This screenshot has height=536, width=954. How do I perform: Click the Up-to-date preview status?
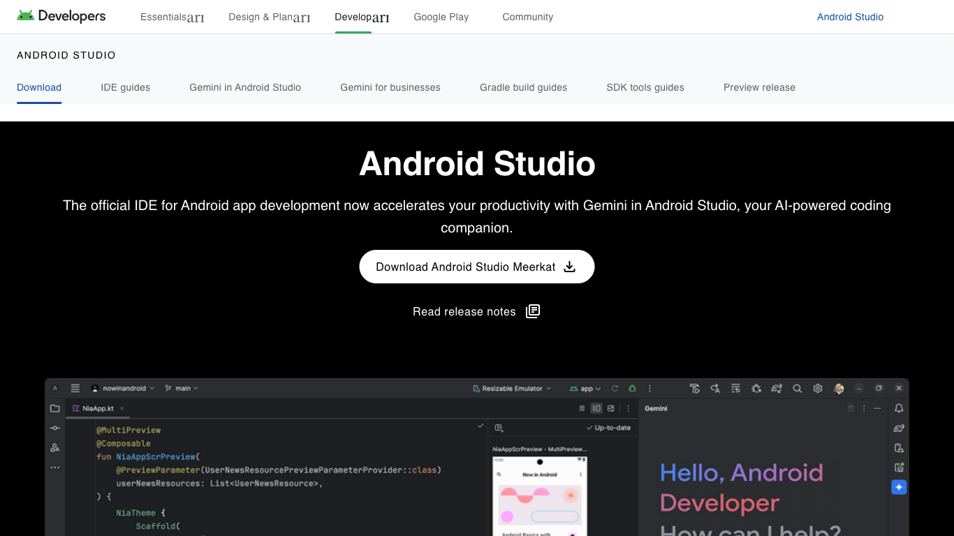[x=608, y=428]
